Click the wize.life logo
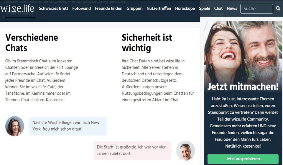This screenshot has height=165, width=283. (x=17, y=8)
